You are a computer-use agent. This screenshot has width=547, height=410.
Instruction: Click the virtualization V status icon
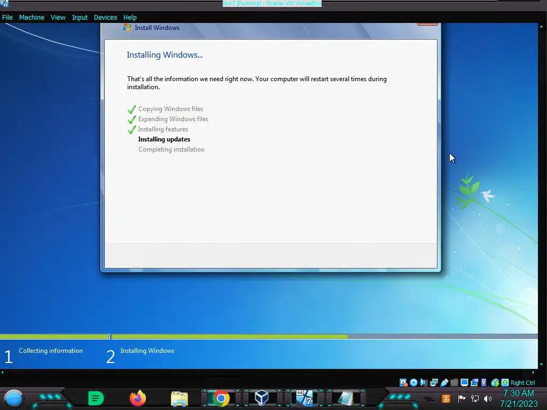[x=484, y=382]
